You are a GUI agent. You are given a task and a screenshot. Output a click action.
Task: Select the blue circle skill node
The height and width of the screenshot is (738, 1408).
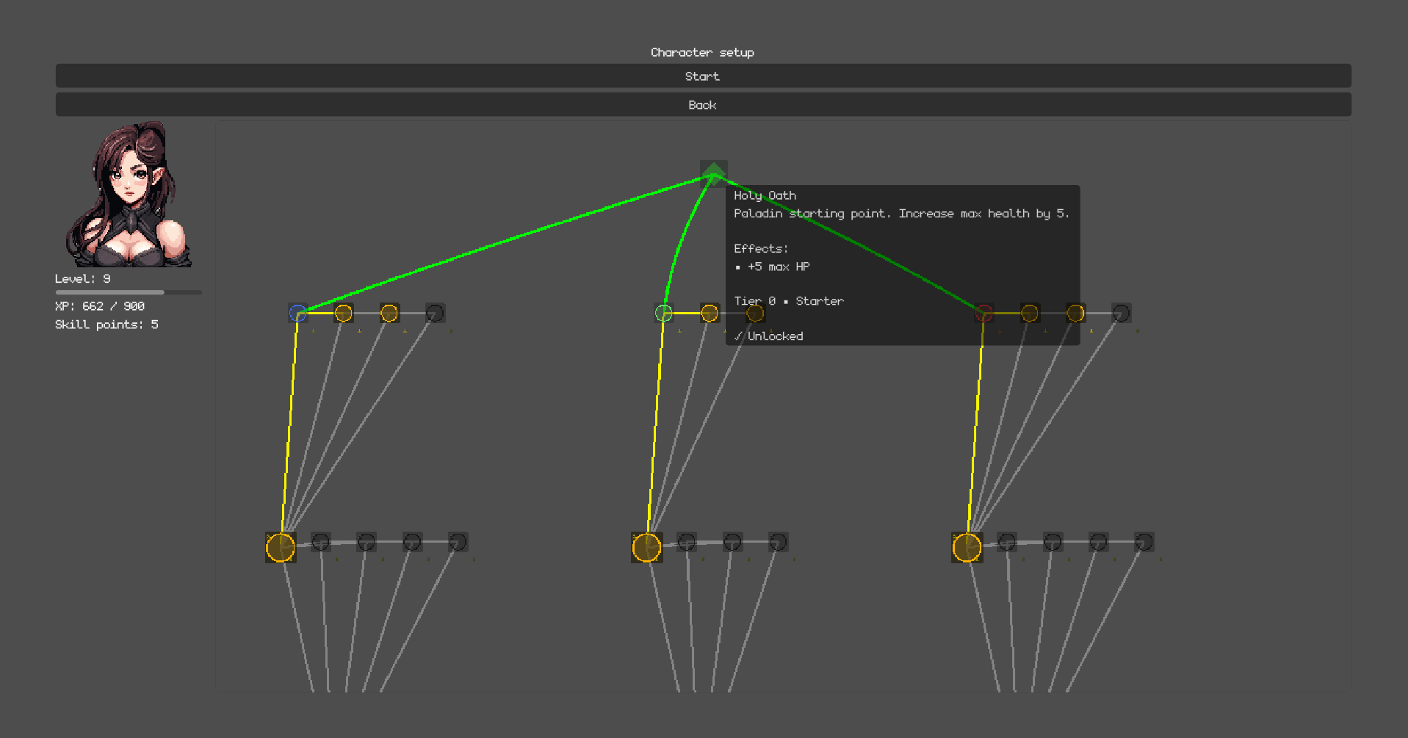point(297,314)
